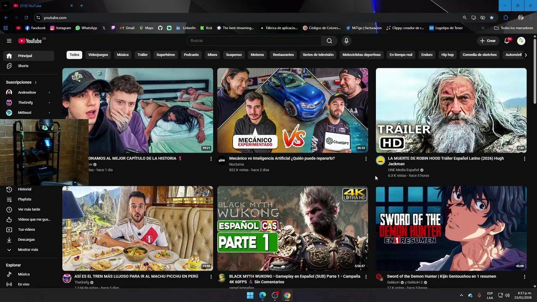The width and height of the screenshot is (537, 302).
Task: Play Mecánico vs ChatGPT video thumbnail
Action: tap(292, 110)
